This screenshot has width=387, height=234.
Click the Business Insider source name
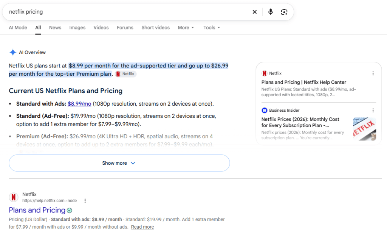click(x=284, y=110)
